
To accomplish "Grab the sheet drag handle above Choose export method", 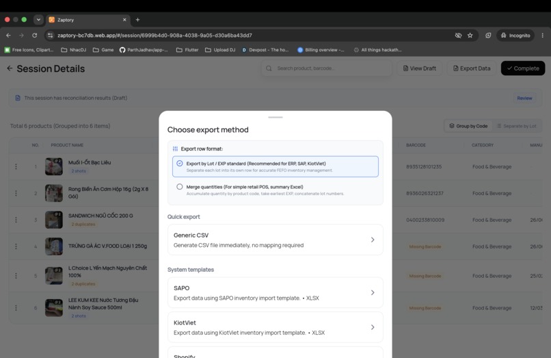I will click(275, 117).
